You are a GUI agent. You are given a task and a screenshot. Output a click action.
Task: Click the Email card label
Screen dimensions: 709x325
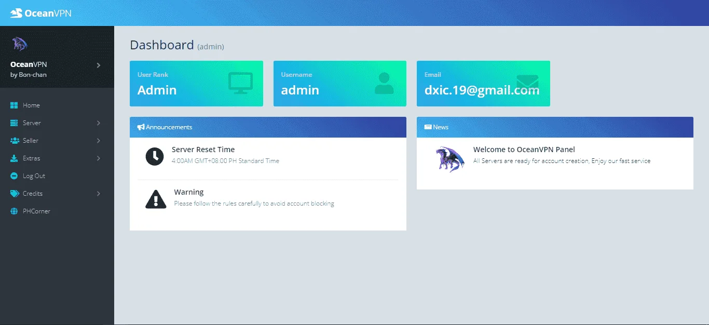[433, 75]
